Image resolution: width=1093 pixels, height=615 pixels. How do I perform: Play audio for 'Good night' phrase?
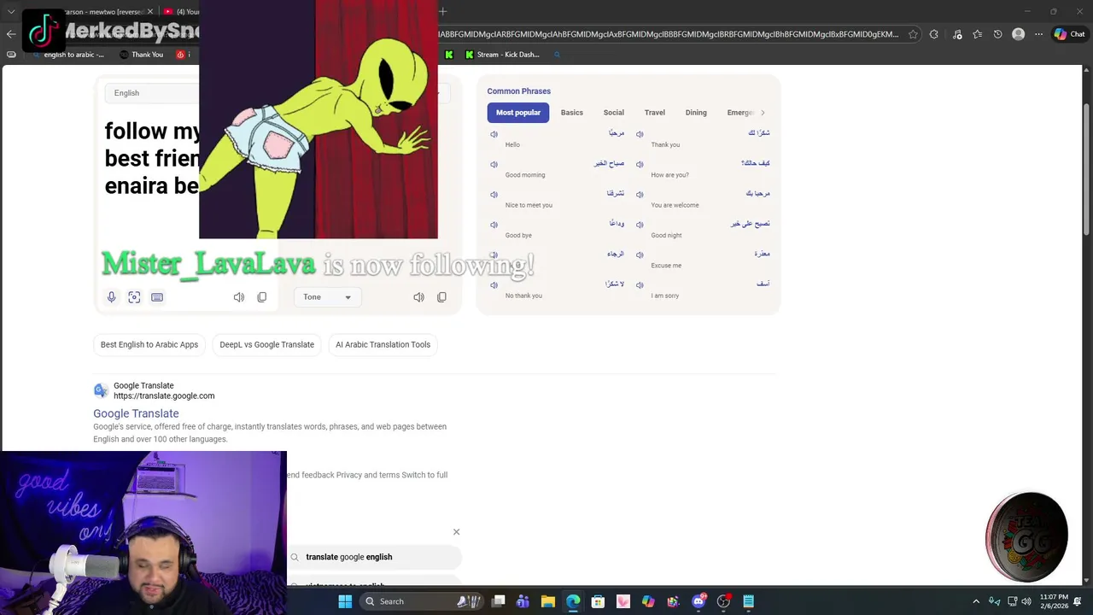pyautogui.click(x=640, y=225)
